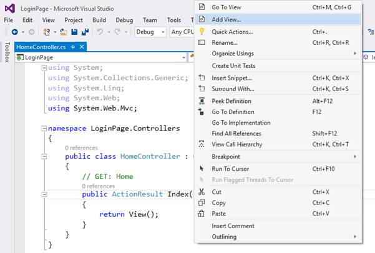
Task: Open the Tools menu
Action: [x=174, y=20]
